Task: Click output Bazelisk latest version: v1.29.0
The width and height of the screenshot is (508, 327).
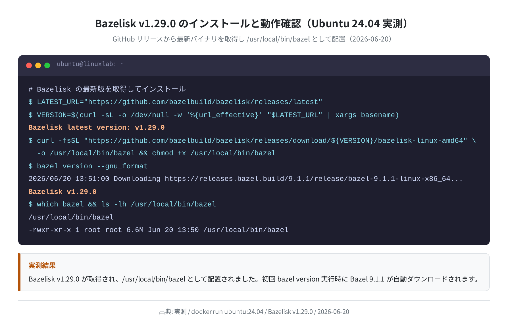Action: [x=97, y=128]
